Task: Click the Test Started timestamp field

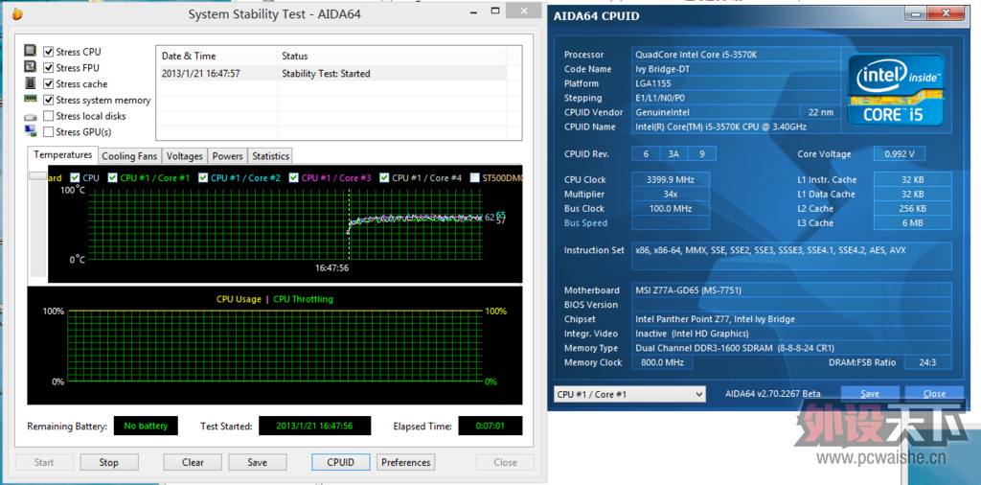Action: [x=314, y=426]
